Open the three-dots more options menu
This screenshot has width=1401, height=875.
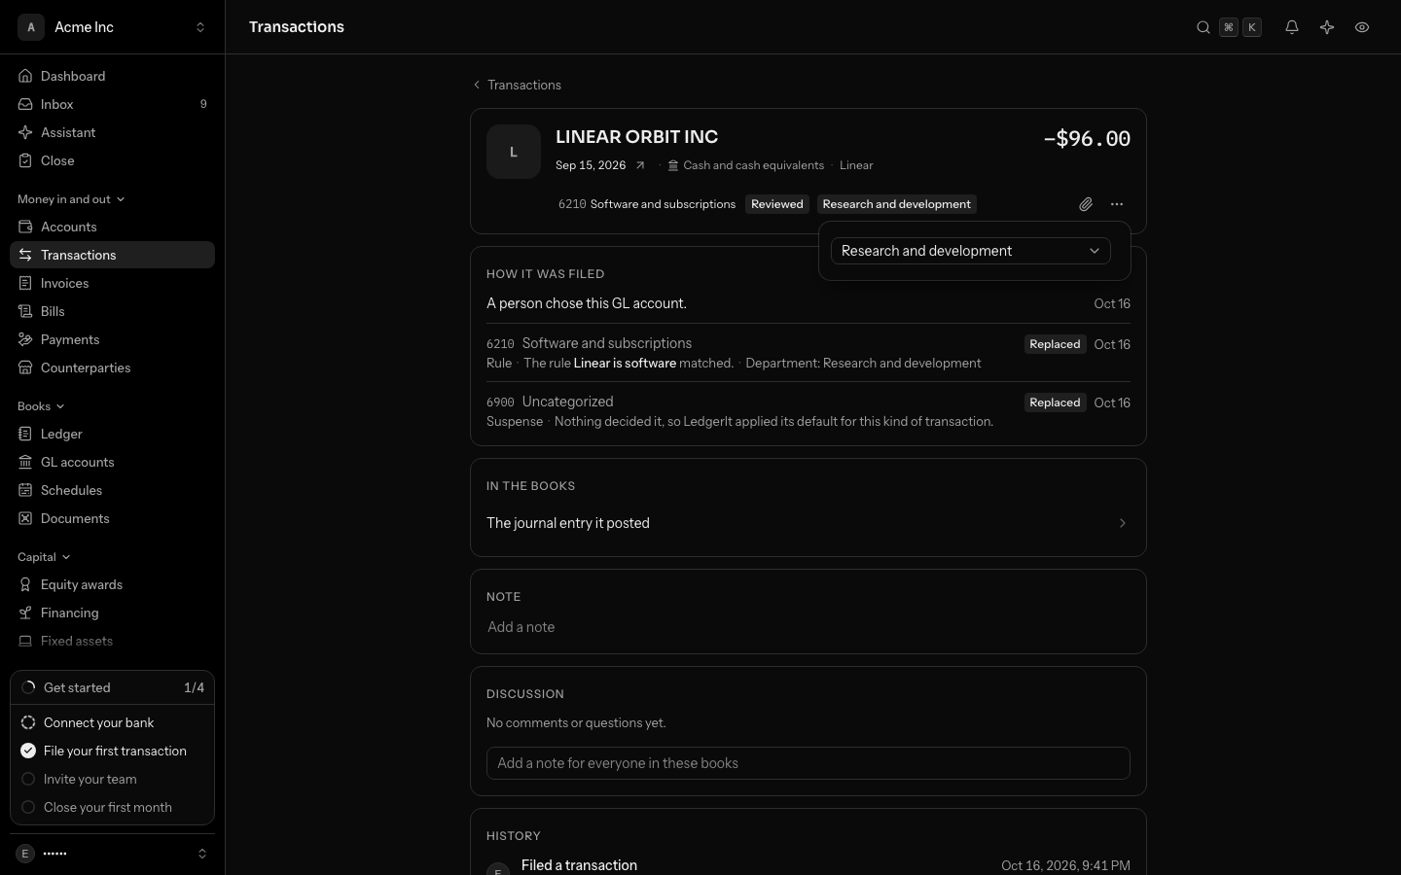(x=1117, y=204)
